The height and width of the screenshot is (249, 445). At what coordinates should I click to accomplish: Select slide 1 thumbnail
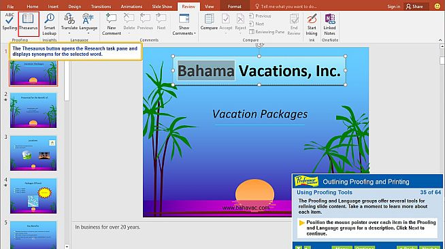click(x=33, y=73)
